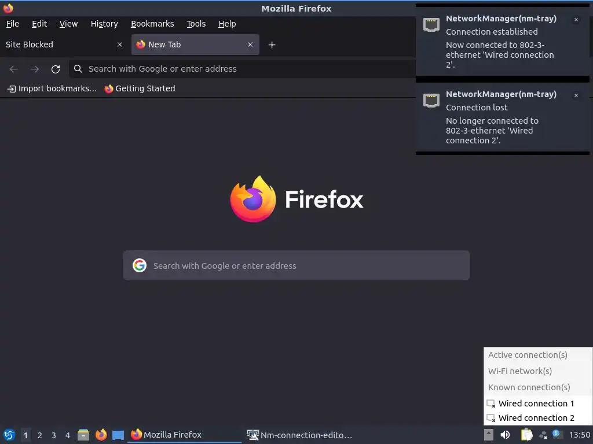Go forward using the forward arrow

[35, 69]
